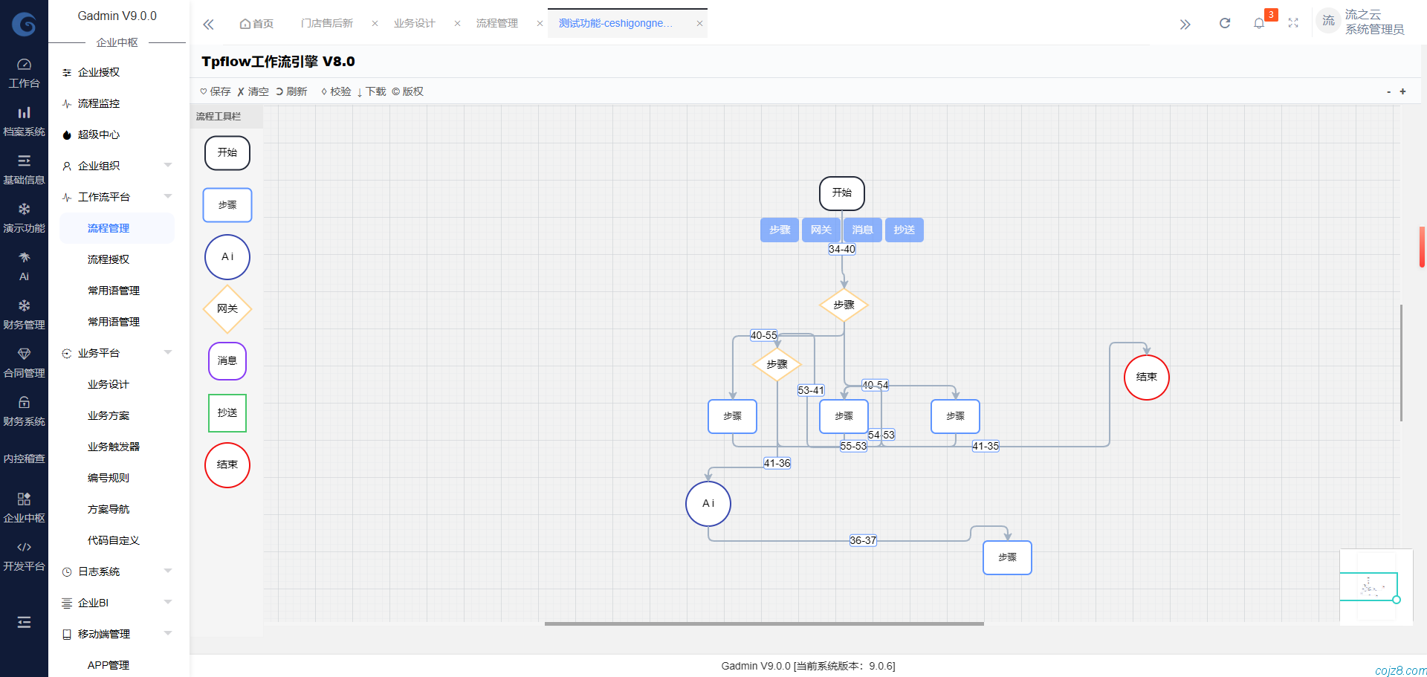This screenshot has width=1427, height=677.
Task: Click the horizontal canvas scrollbar
Action: click(764, 623)
